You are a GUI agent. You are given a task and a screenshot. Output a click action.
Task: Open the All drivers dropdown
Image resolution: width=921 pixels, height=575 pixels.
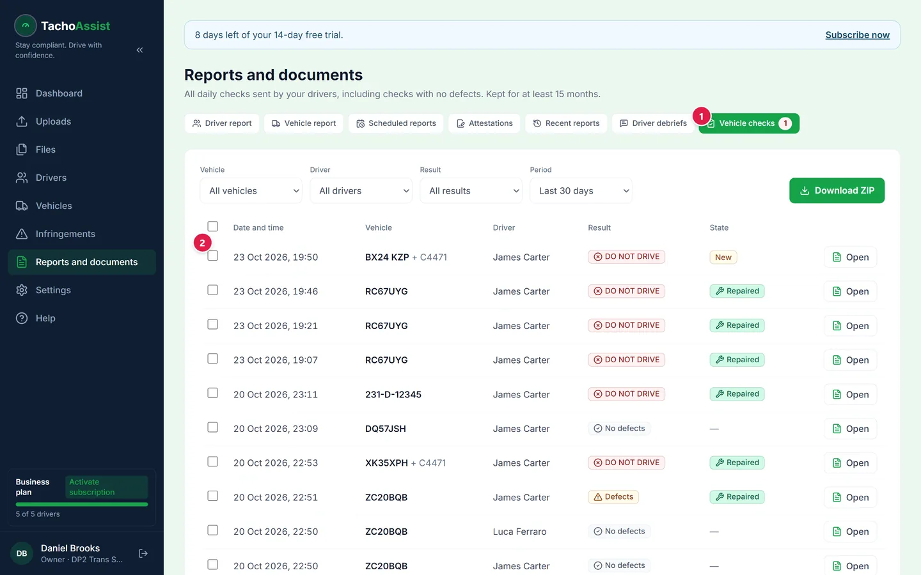(x=361, y=190)
